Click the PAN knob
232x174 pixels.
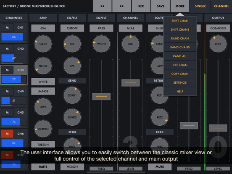click(130, 44)
